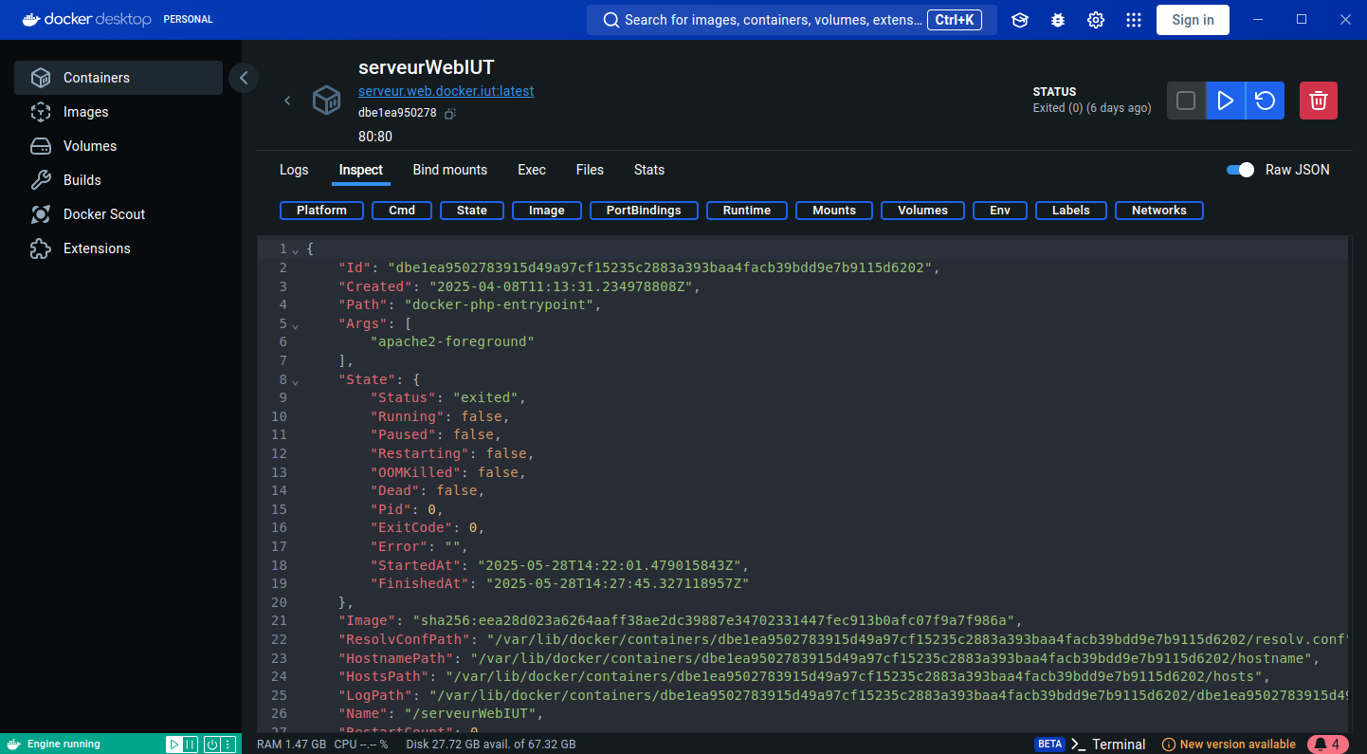This screenshot has height=754, width=1367.
Task: Jump to Mounts section
Action: pyautogui.click(x=834, y=211)
